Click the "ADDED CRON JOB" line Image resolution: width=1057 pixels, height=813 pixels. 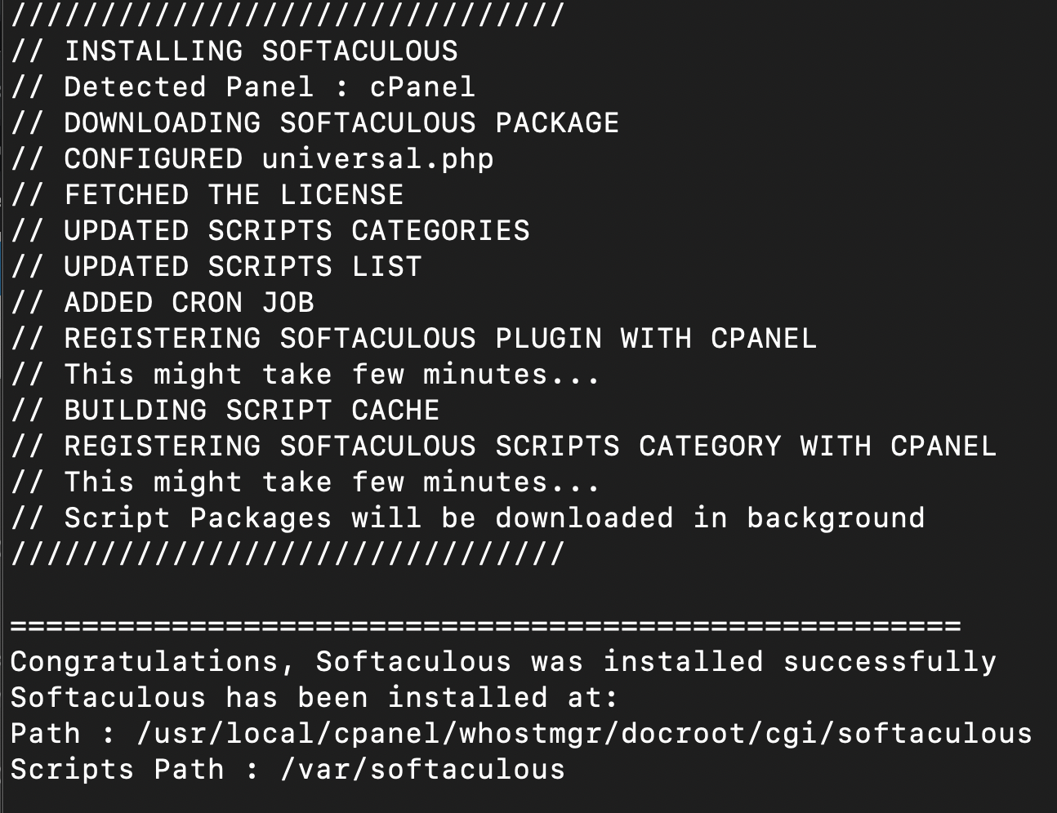189,303
